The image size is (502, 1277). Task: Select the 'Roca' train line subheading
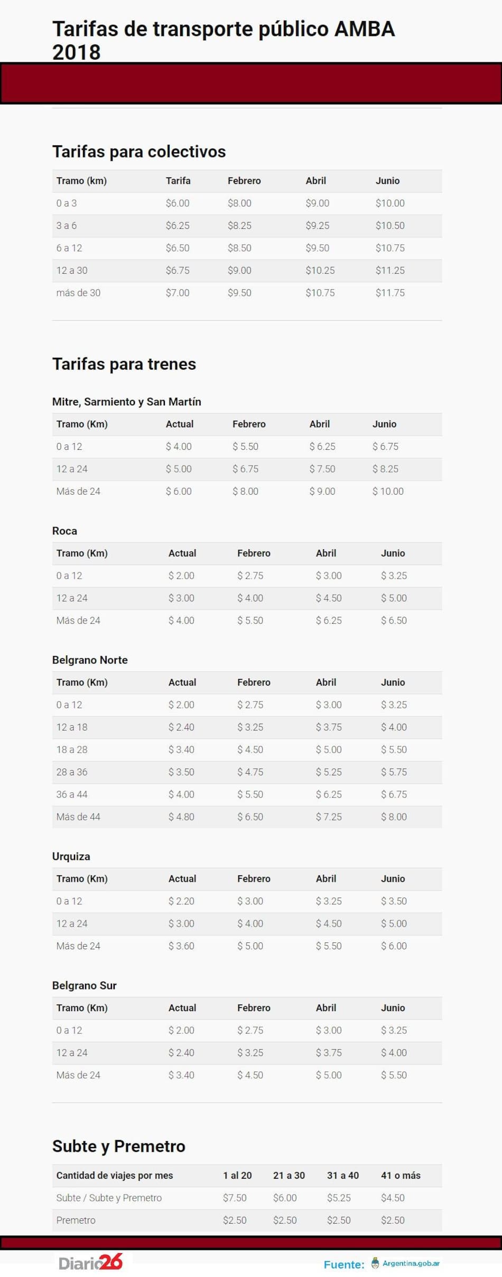[64, 531]
